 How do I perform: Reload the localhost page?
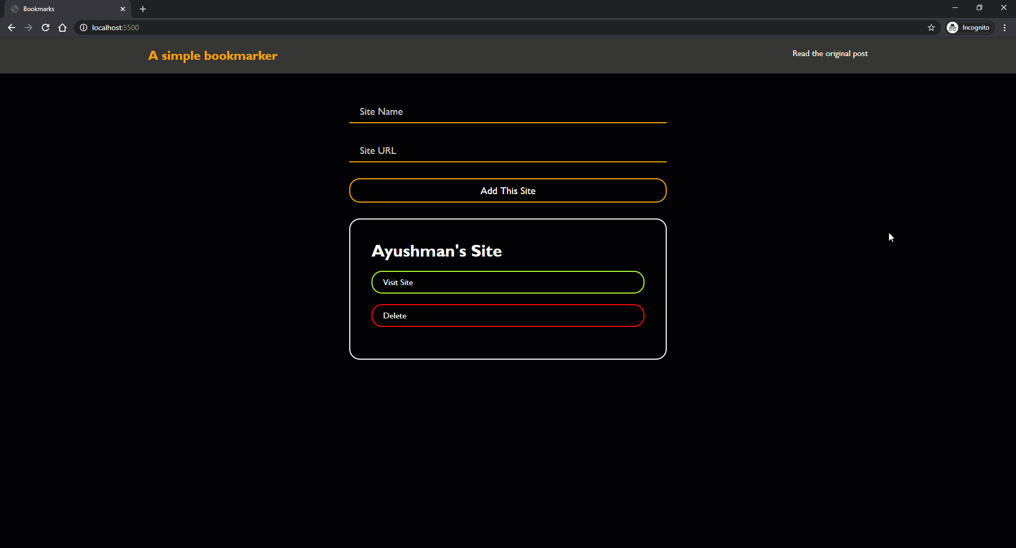[46, 28]
